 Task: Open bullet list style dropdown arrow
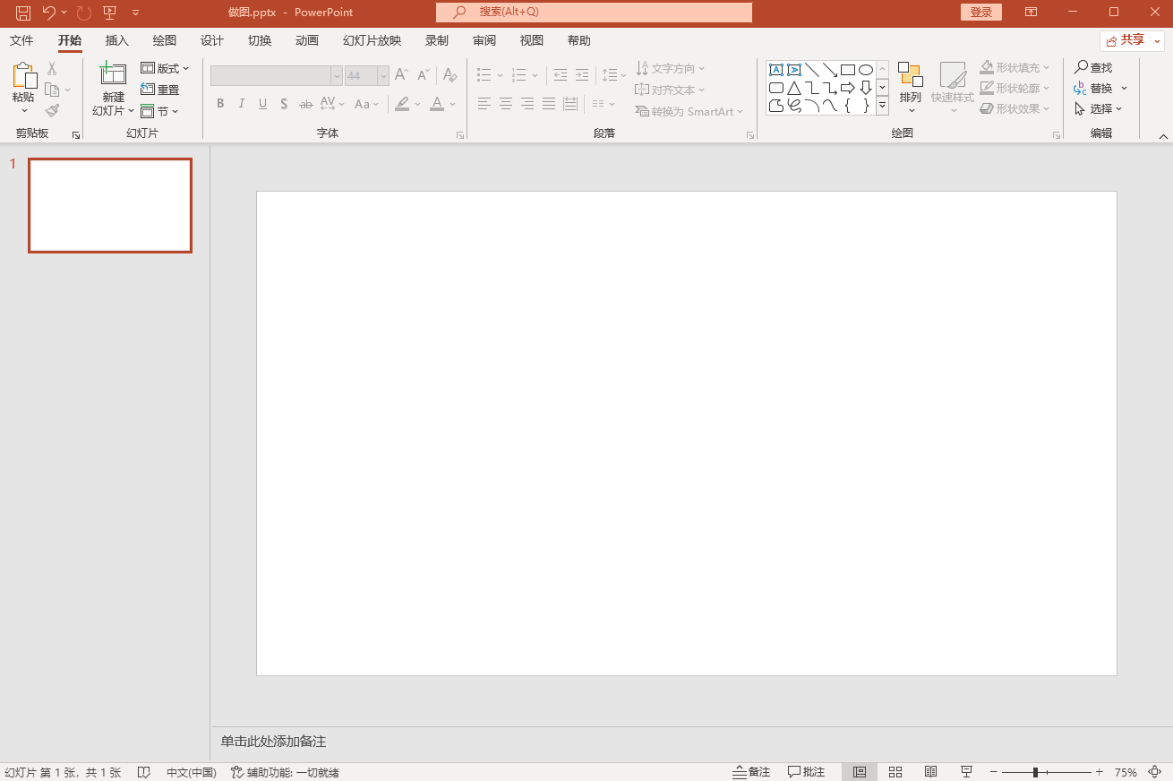pyautogui.click(x=500, y=76)
